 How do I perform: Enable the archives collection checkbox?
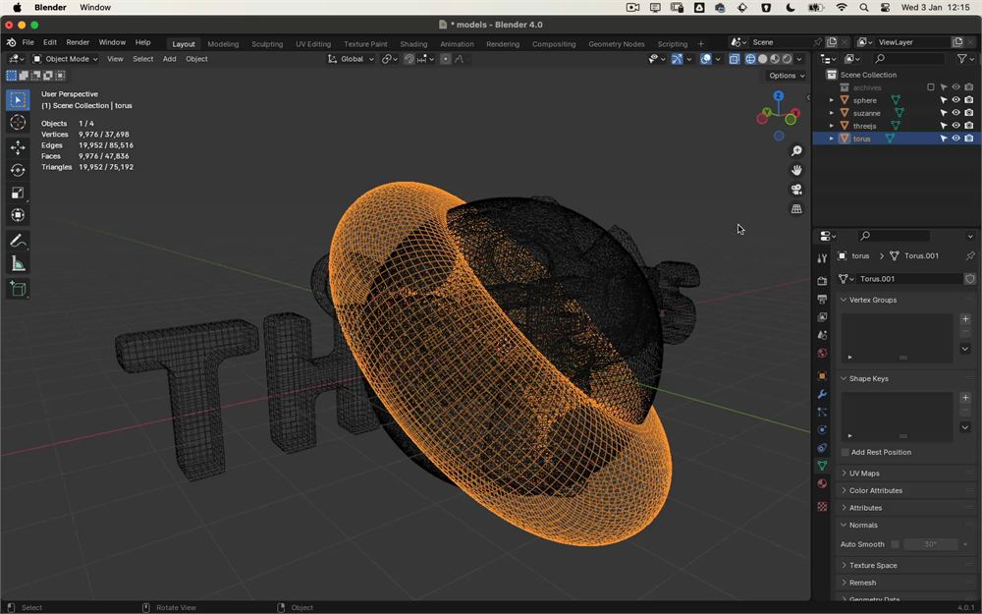coord(931,87)
